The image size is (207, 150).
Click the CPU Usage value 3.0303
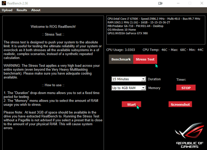[130, 50]
